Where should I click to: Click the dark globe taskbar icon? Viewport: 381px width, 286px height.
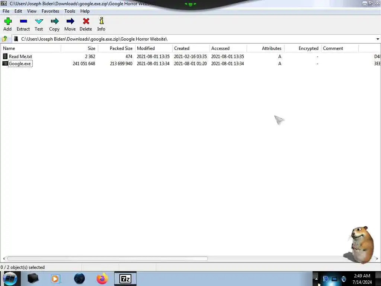coord(80,279)
